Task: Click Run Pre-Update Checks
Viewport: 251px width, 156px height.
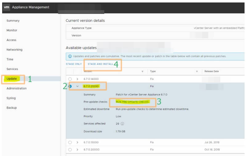Action: tap(132, 102)
